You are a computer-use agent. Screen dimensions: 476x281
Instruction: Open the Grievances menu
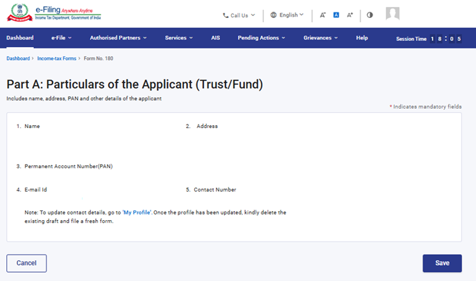[321, 38]
